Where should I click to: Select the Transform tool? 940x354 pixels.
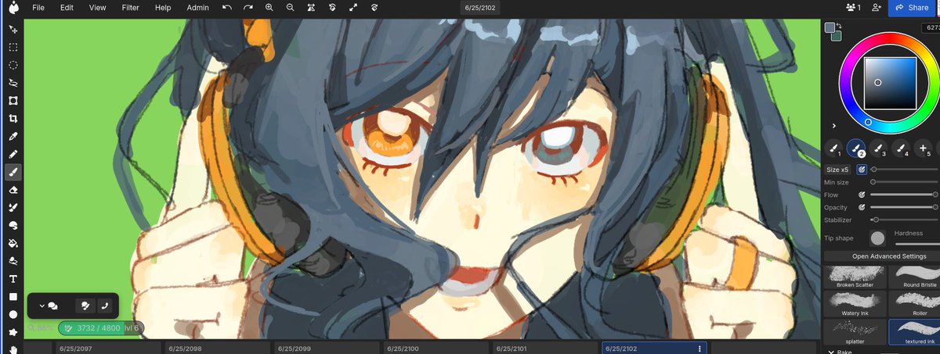pyautogui.click(x=13, y=101)
